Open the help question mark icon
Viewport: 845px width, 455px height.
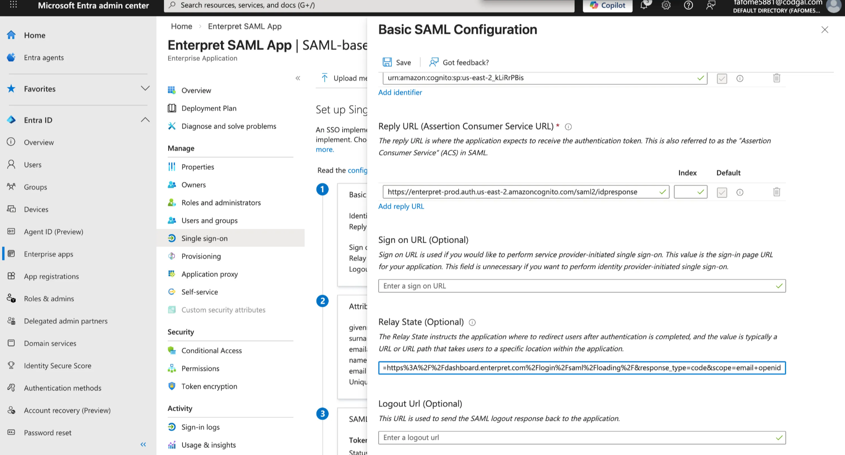(x=688, y=5)
